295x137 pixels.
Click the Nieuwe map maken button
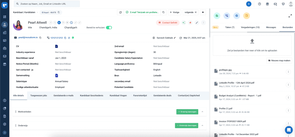click(x=279, y=61)
